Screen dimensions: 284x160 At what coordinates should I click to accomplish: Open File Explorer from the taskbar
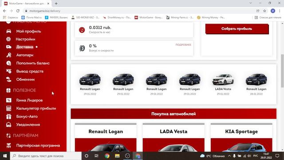(x=117, y=156)
